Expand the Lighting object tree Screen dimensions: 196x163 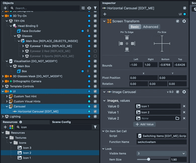click(x=3, y=116)
